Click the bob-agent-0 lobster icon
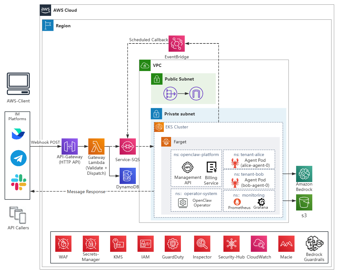This screenshot has width=338, height=274. (235, 183)
